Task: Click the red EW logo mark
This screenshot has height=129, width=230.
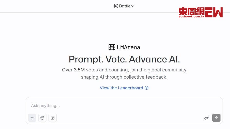Action: (214, 12)
